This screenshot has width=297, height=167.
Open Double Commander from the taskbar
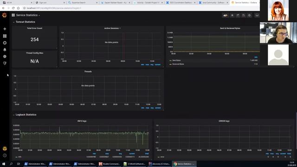tap(110, 164)
